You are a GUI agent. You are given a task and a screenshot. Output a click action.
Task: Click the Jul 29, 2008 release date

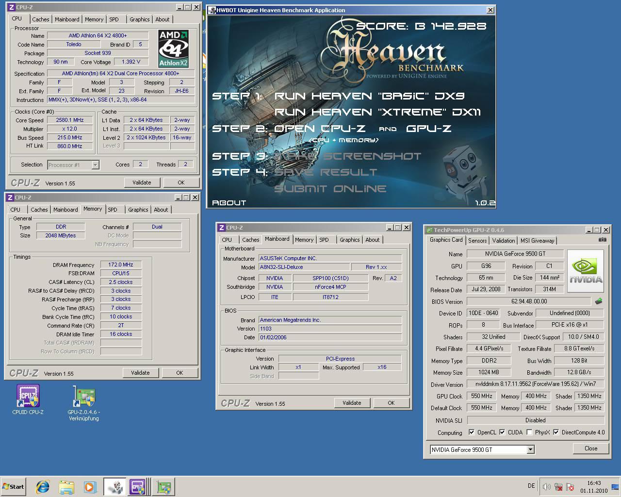point(486,289)
